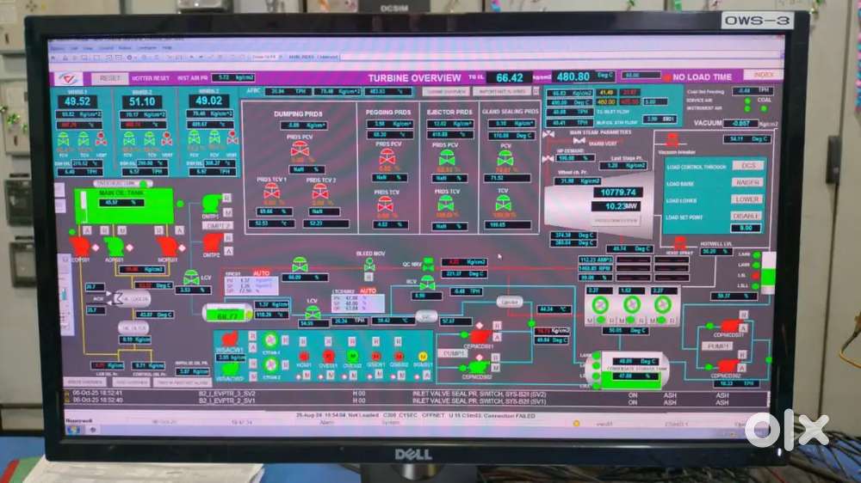
Task: Select the DMTP1 green pump icon
Action: click(211, 201)
